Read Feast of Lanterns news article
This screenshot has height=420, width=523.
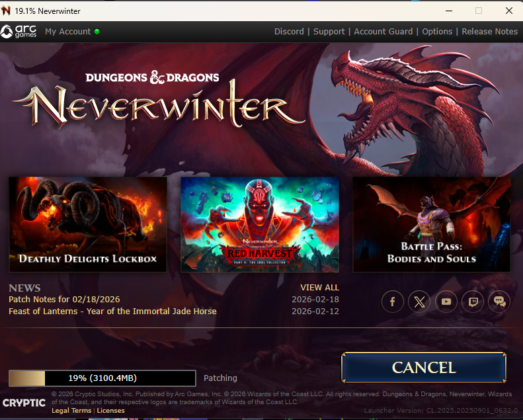click(x=112, y=311)
